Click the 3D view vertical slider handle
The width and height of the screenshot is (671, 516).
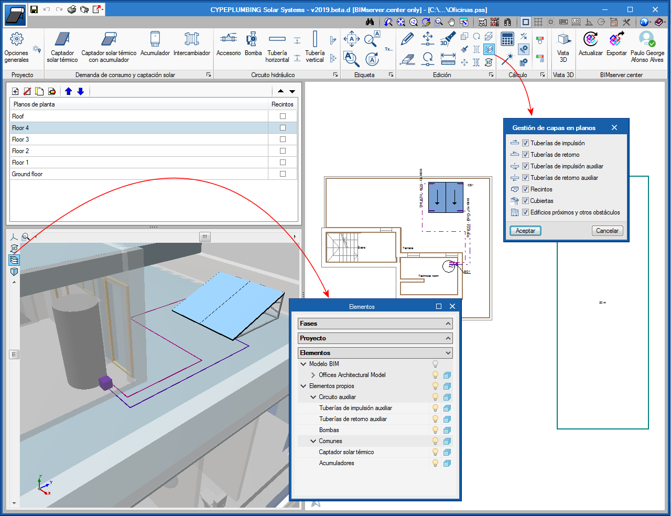point(14,354)
